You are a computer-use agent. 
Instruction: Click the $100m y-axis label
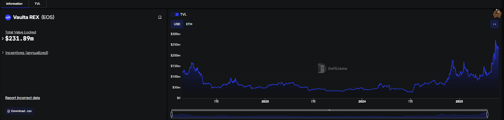(x=175, y=76)
